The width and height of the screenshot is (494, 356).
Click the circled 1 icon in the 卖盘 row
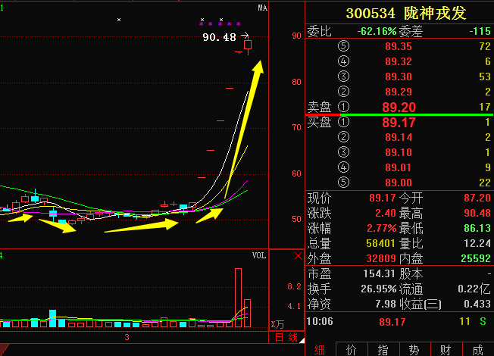[345, 107]
